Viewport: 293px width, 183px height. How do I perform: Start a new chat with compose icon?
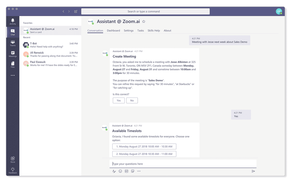click(76, 11)
